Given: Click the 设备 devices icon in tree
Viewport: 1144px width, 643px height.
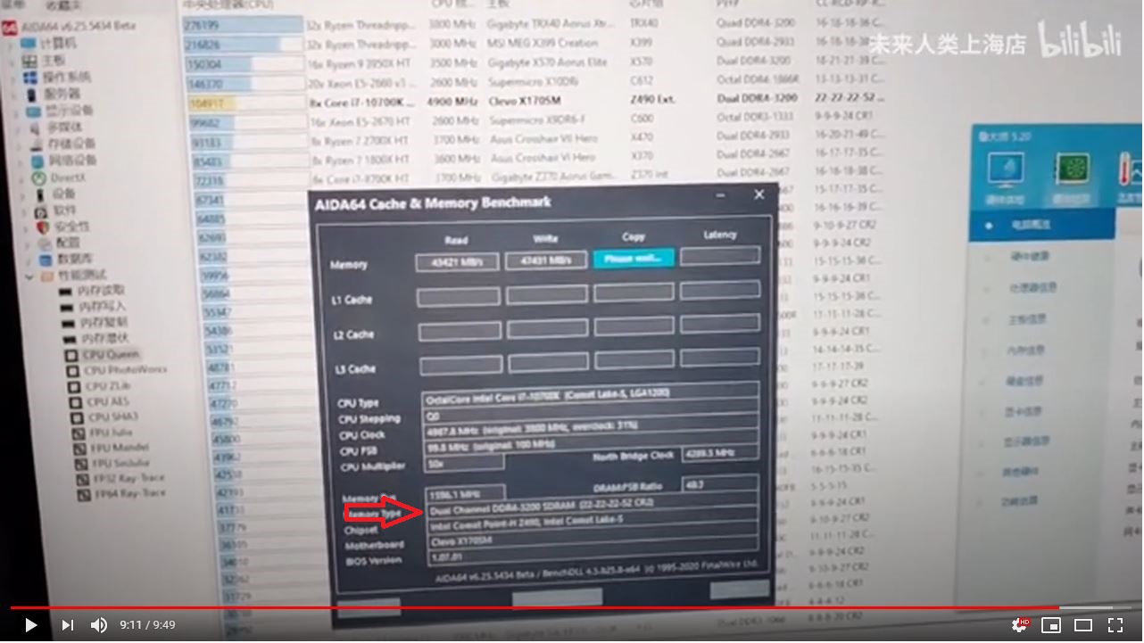Looking at the screenshot, I should point(40,194).
